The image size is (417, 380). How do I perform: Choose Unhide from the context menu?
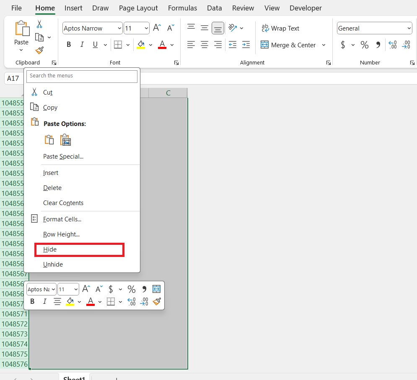[x=82, y=264]
